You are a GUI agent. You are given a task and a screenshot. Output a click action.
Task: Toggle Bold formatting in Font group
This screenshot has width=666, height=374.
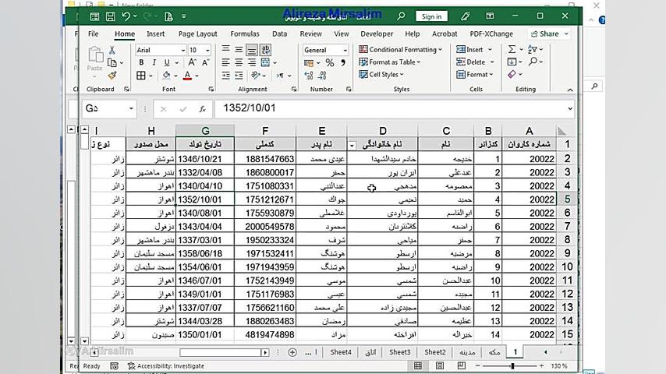coord(141,63)
